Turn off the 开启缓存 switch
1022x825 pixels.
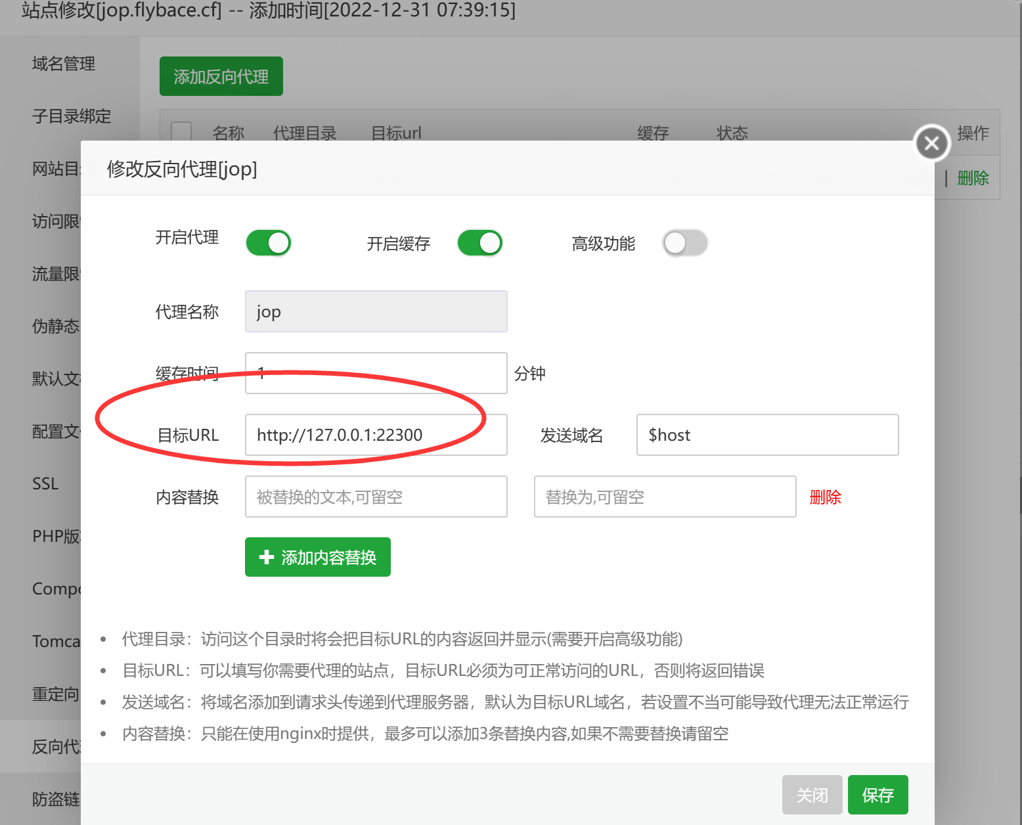(479, 243)
